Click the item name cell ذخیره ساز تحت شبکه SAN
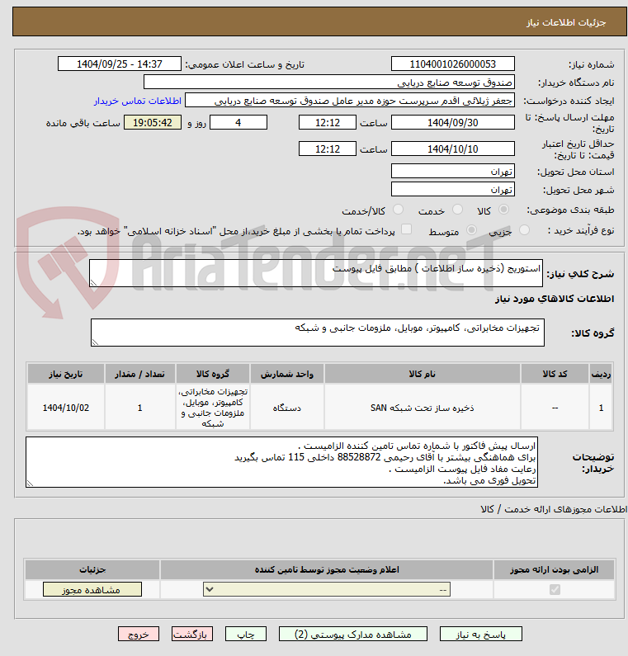Screen dimensions: 628x656 [423, 408]
